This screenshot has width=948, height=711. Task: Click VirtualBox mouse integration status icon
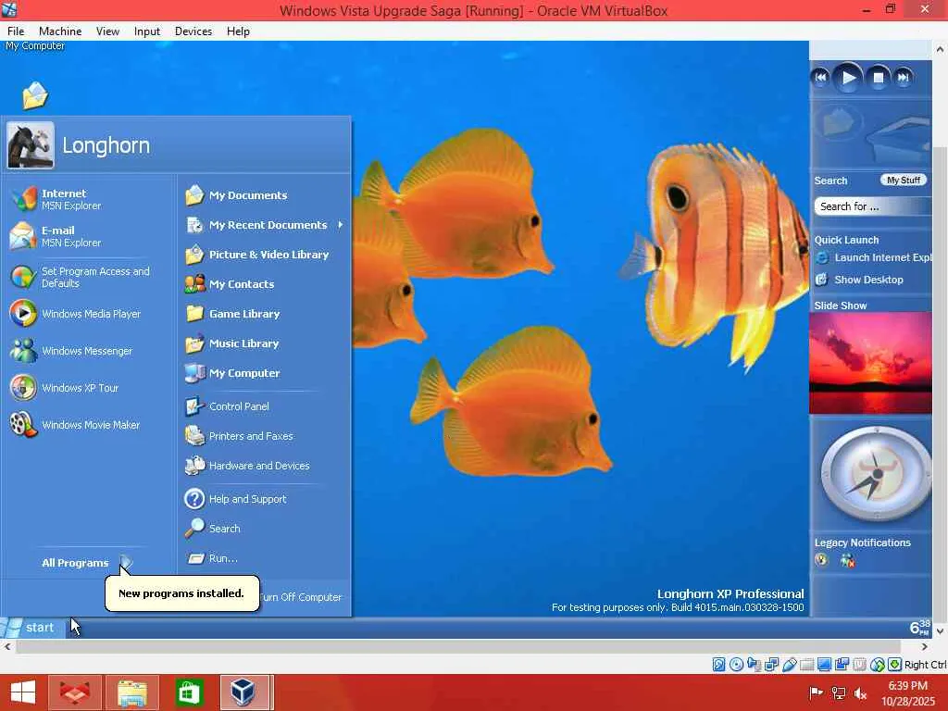tap(878, 665)
